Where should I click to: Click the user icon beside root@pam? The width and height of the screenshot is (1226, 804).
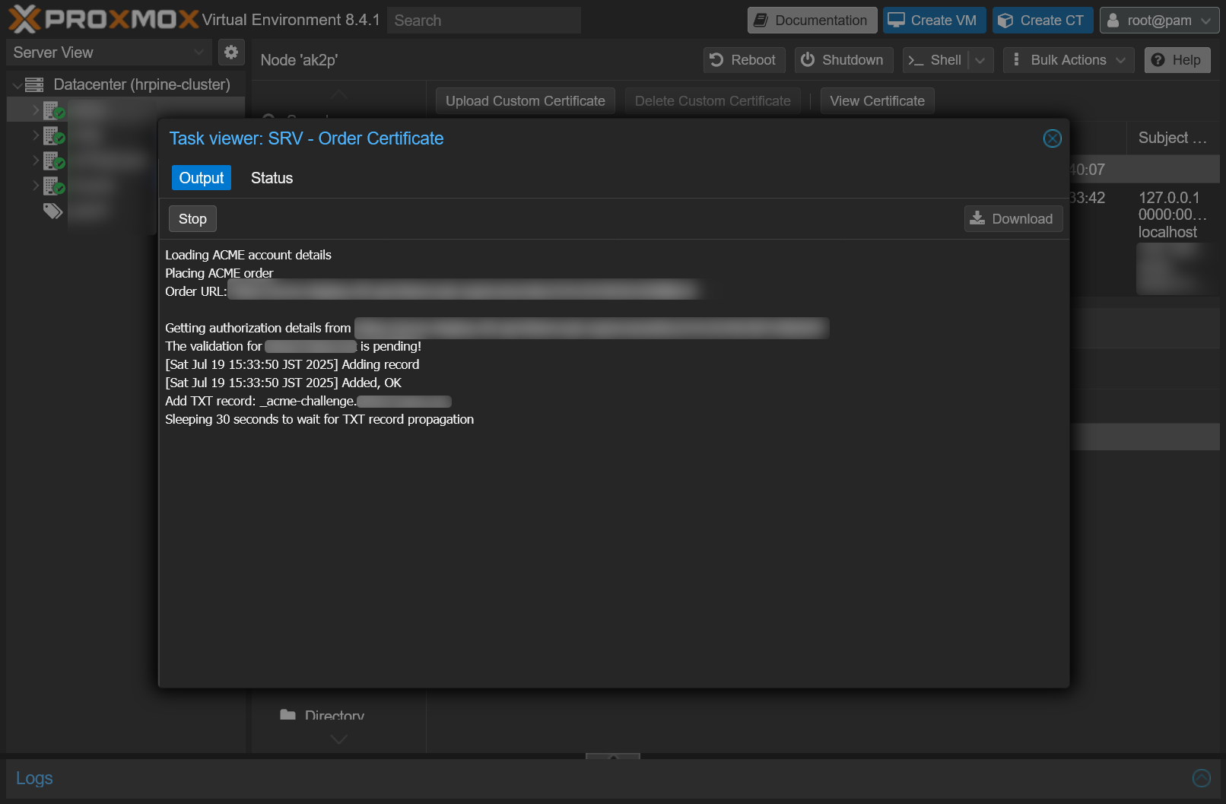(x=1113, y=21)
